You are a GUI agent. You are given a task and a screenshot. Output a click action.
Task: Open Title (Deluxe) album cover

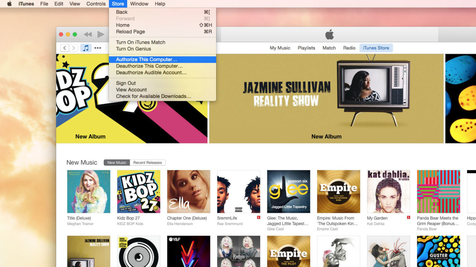tap(89, 191)
